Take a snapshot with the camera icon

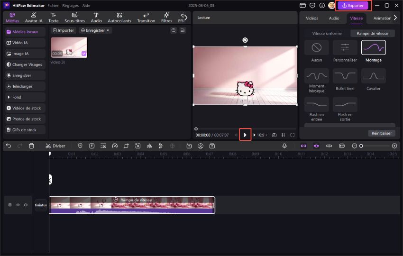(274, 135)
